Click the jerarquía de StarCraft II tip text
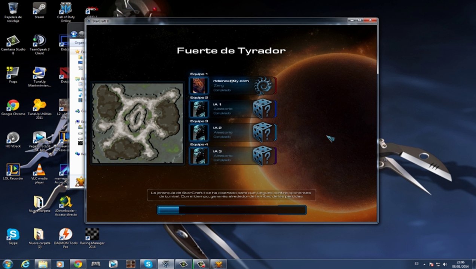476x269 pixels. (x=231, y=195)
